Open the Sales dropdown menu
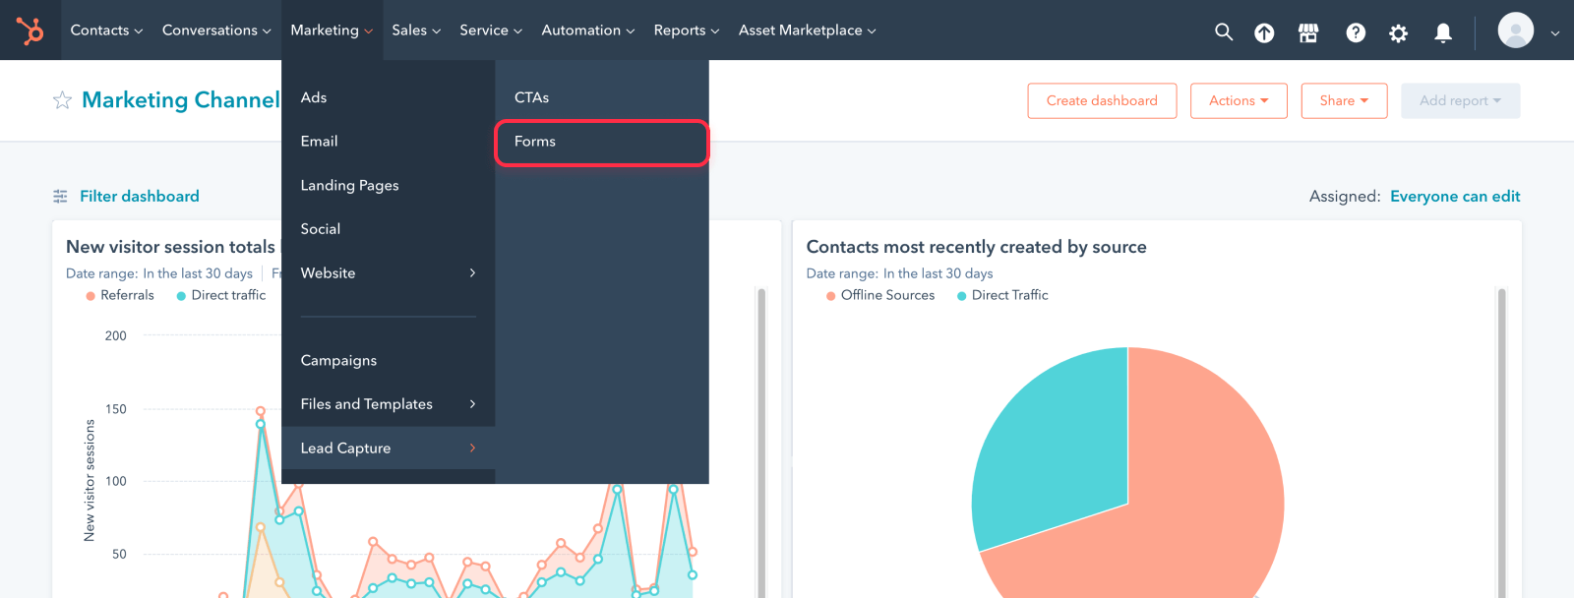Viewport: 1574px width, 598px height. [x=416, y=30]
